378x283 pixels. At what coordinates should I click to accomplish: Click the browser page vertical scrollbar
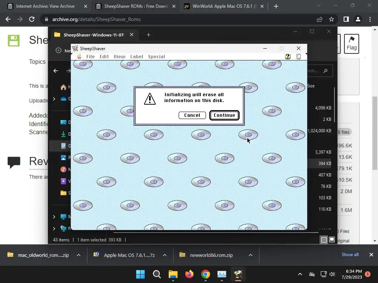click(x=375, y=133)
